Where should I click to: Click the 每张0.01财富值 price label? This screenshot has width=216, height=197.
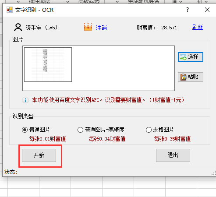[x=47, y=139]
